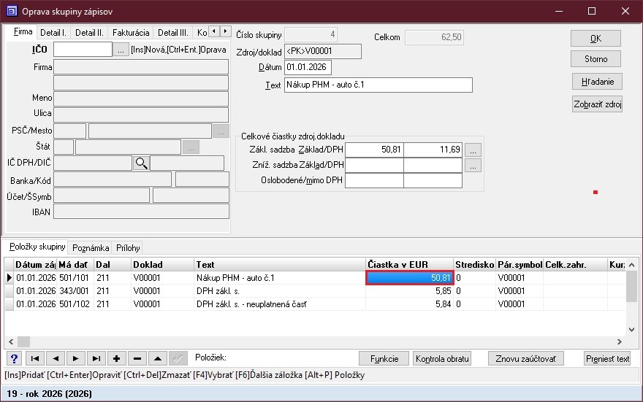Click the Kontrola obratu button

[x=442, y=358]
